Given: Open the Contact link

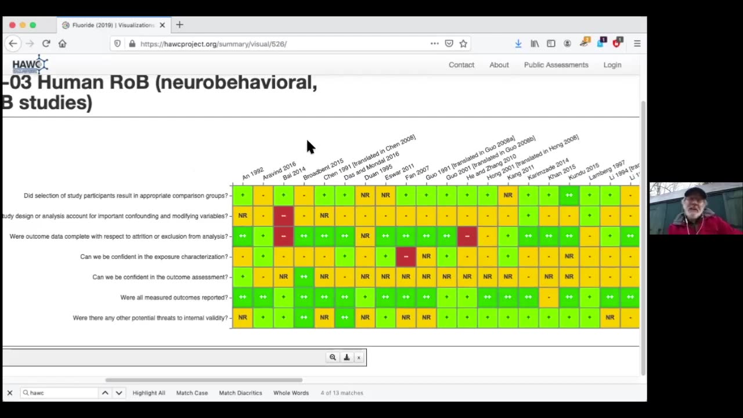Looking at the screenshot, I should (x=461, y=65).
